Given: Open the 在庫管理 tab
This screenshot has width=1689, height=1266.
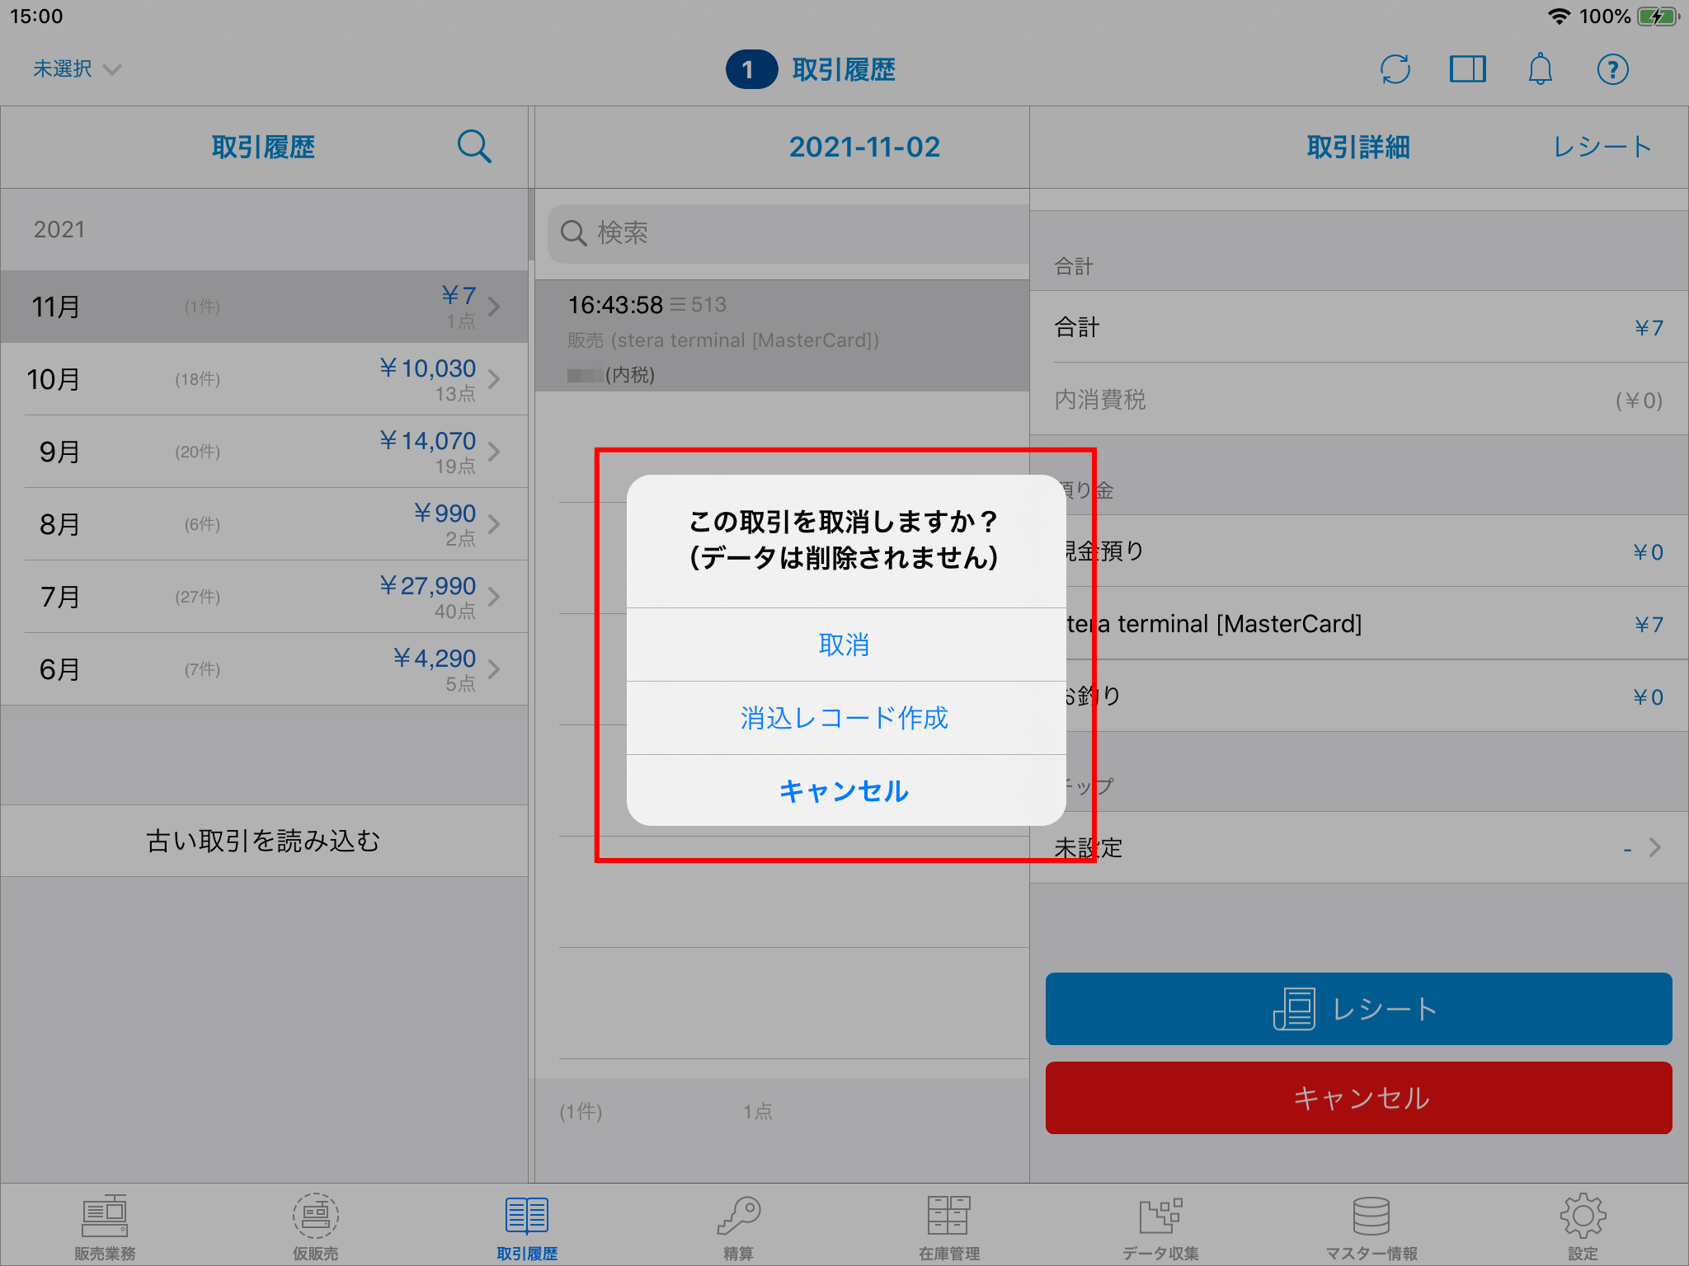Looking at the screenshot, I should pos(949,1227).
